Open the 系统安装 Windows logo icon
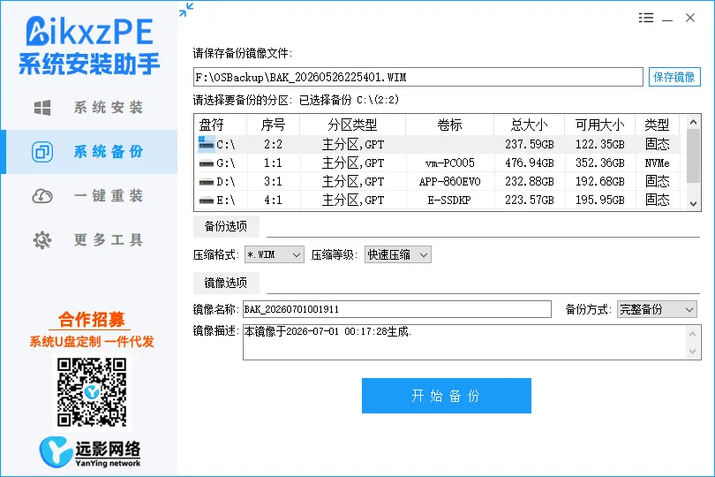 pyautogui.click(x=42, y=108)
